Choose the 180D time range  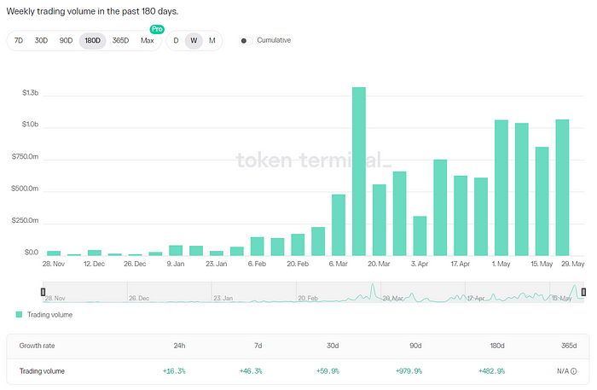click(92, 41)
